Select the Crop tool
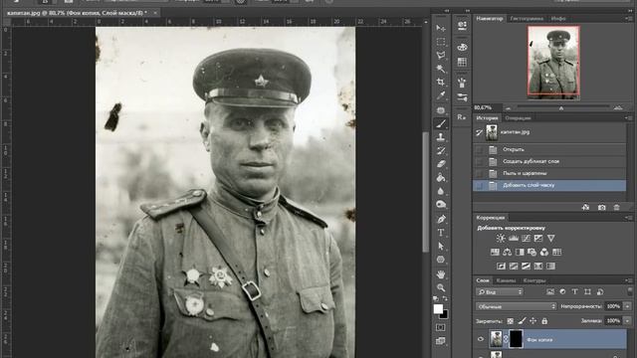This screenshot has width=637, height=358. point(441,82)
